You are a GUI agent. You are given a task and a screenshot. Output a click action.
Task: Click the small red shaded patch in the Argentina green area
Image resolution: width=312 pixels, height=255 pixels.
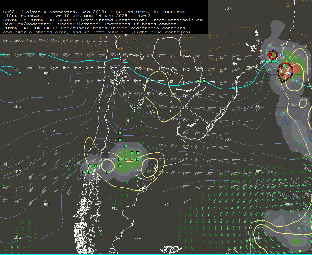tap(129, 159)
